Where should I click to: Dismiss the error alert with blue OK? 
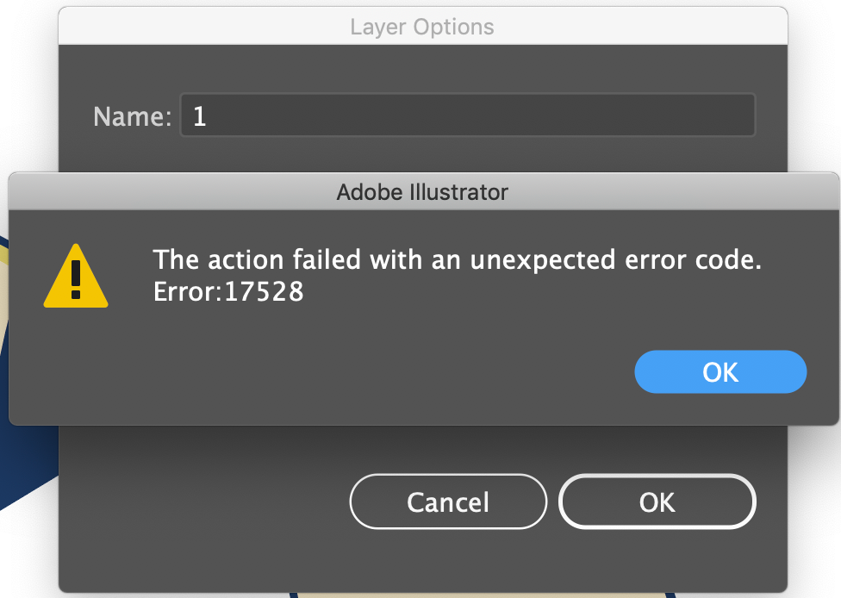(x=720, y=372)
